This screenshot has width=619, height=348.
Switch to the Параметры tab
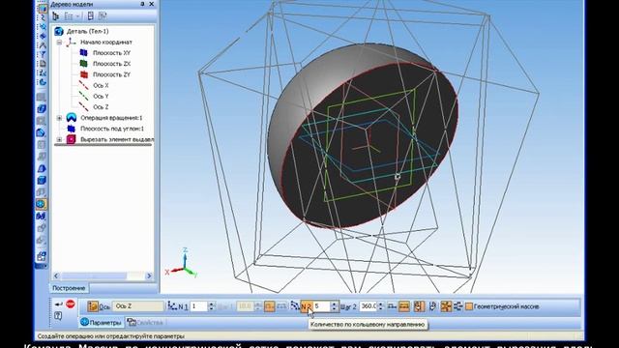click(x=101, y=322)
